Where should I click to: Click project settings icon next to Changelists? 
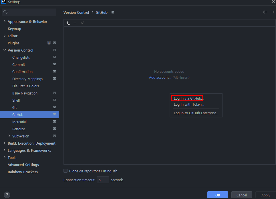pos(54,57)
